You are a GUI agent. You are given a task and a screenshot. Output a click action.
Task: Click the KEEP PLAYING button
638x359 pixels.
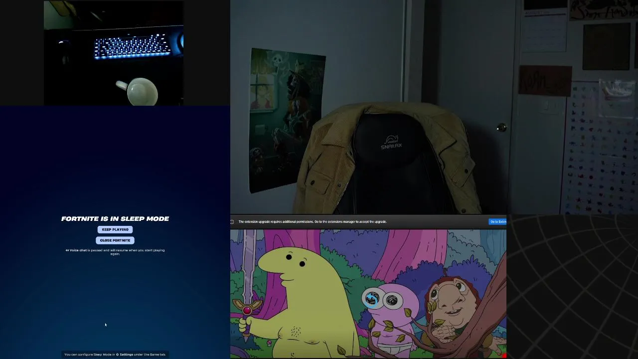(x=115, y=229)
